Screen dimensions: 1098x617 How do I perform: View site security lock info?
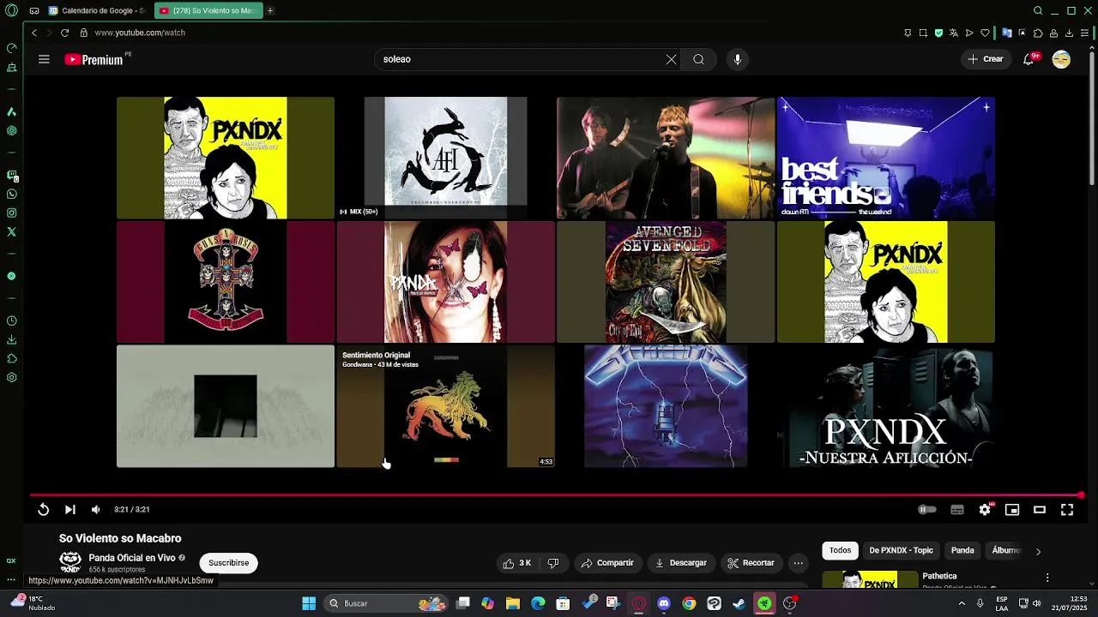tap(83, 33)
